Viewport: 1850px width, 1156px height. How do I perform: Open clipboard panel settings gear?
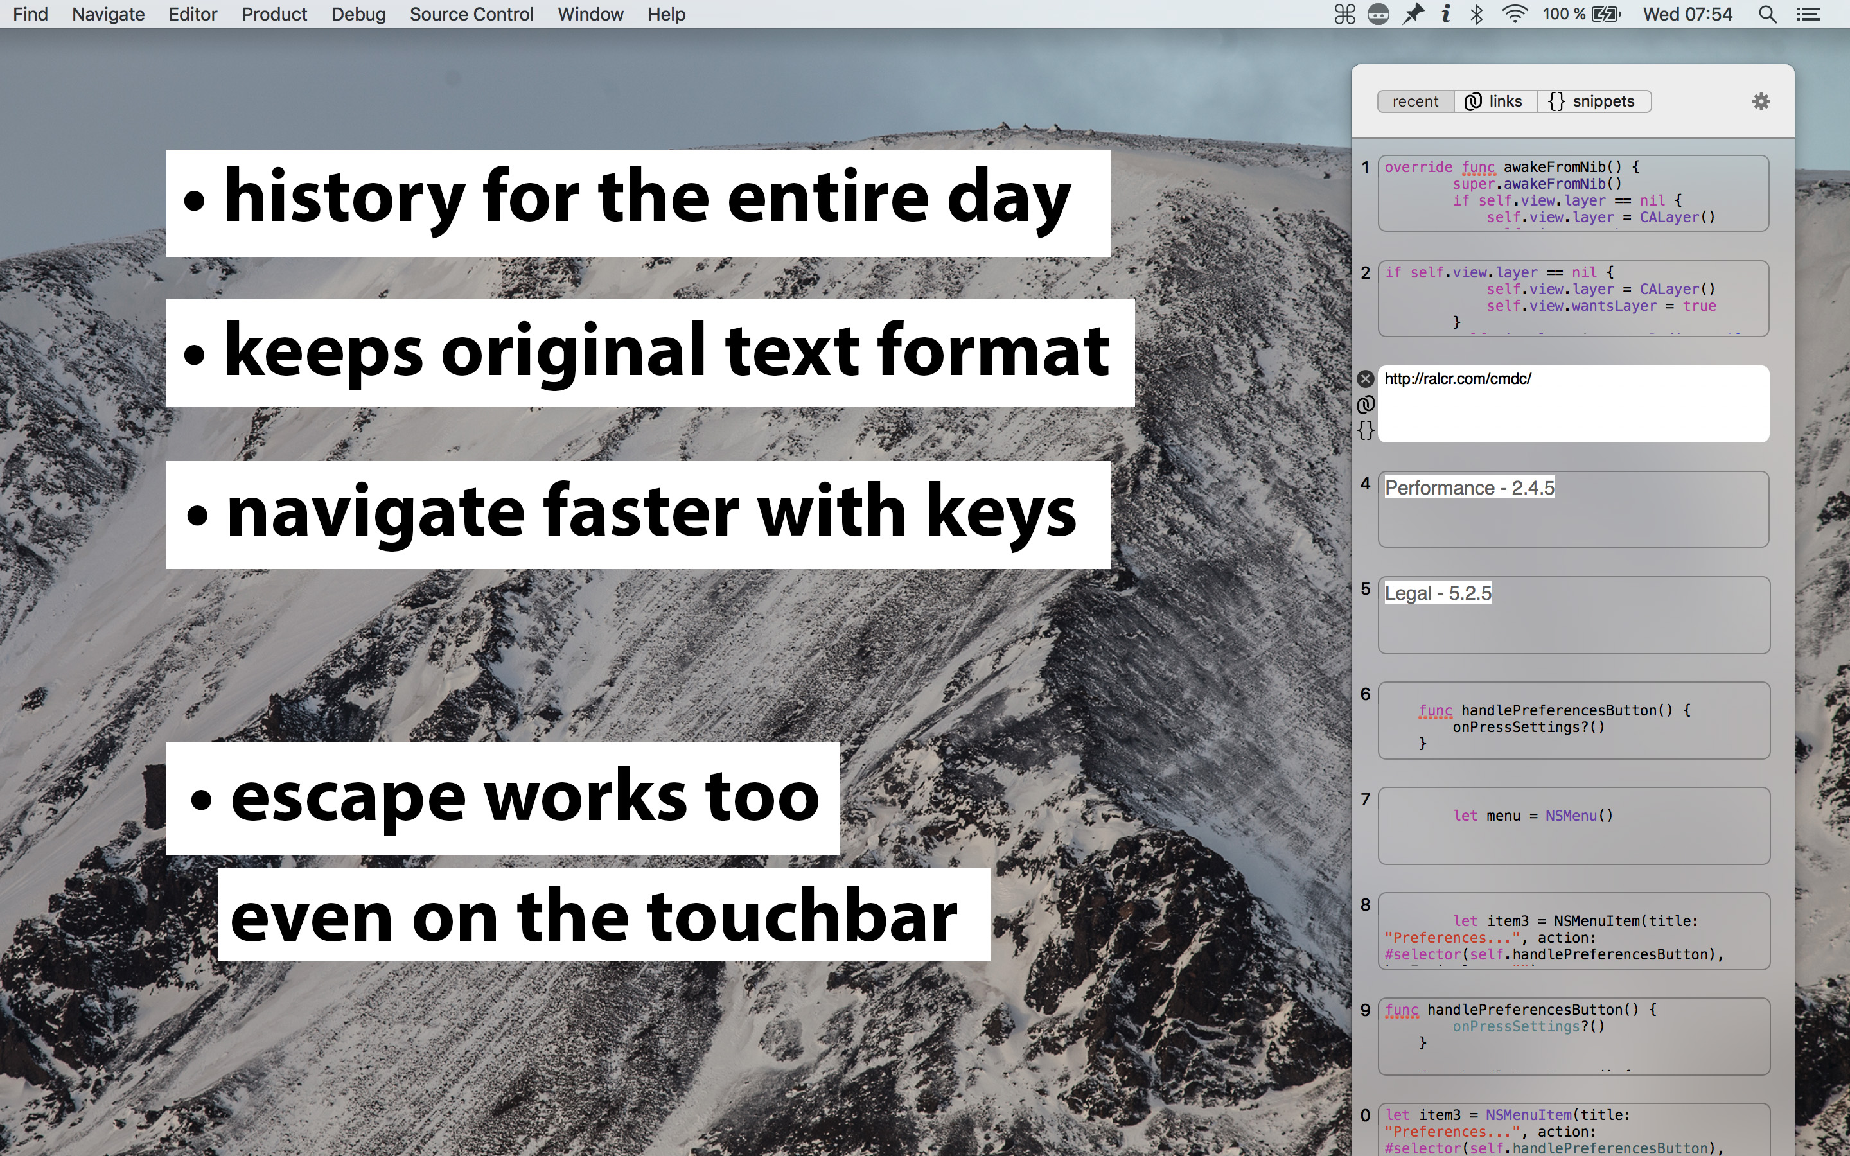(x=1761, y=101)
